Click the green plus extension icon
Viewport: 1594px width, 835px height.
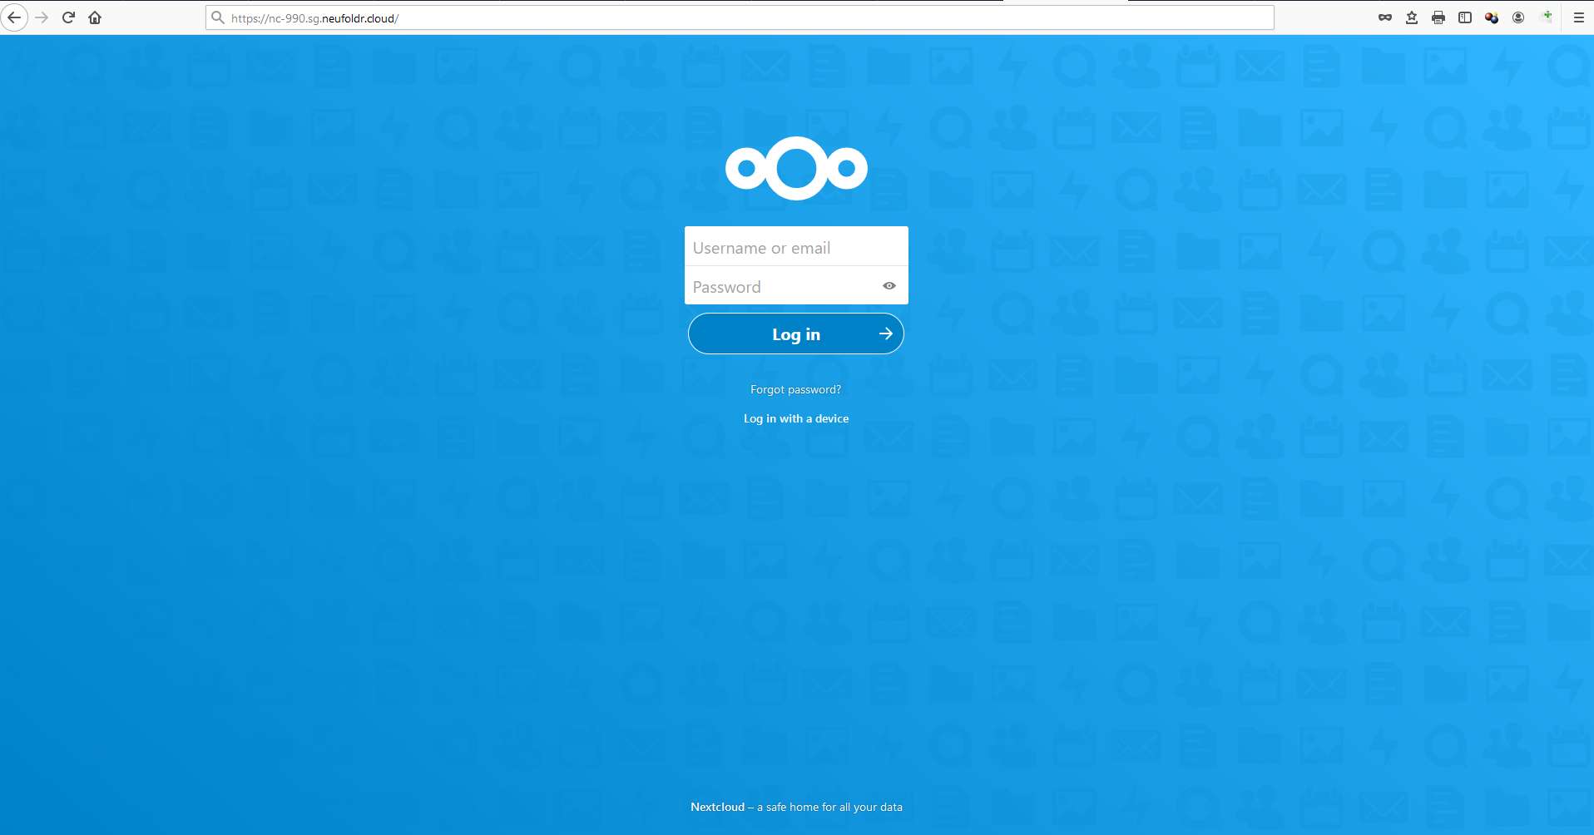click(x=1547, y=17)
